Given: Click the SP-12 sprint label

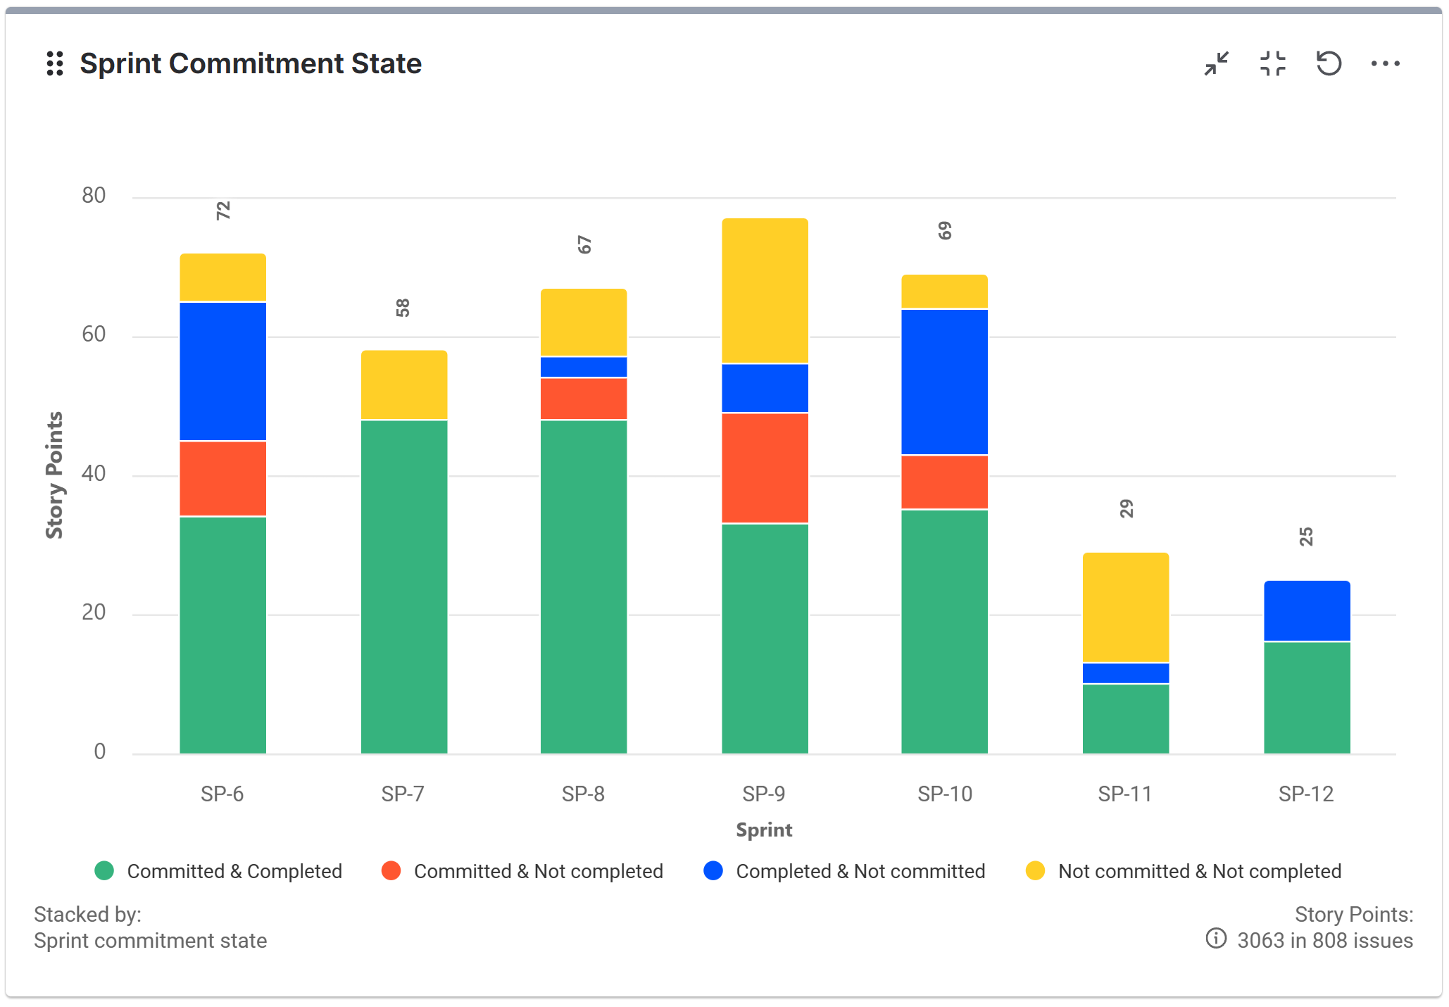Looking at the screenshot, I should point(1306,794).
